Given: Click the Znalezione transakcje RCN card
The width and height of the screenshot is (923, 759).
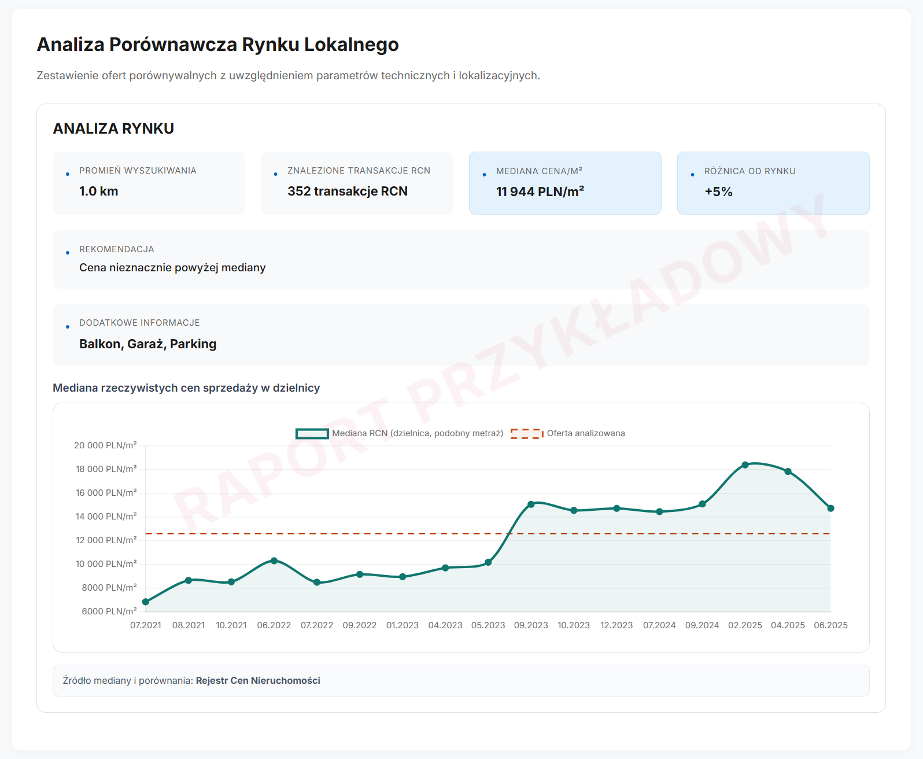Looking at the screenshot, I should (357, 183).
